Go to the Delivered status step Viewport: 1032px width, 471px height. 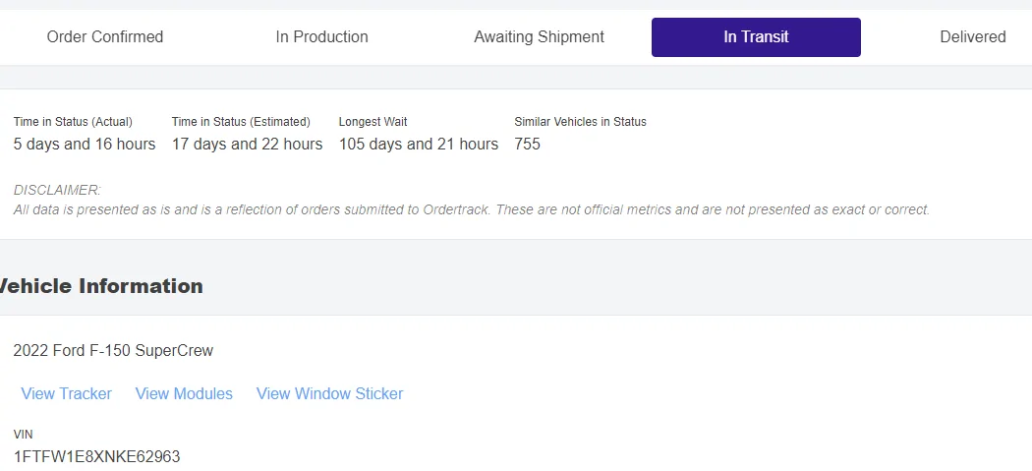pyautogui.click(x=972, y=37)
